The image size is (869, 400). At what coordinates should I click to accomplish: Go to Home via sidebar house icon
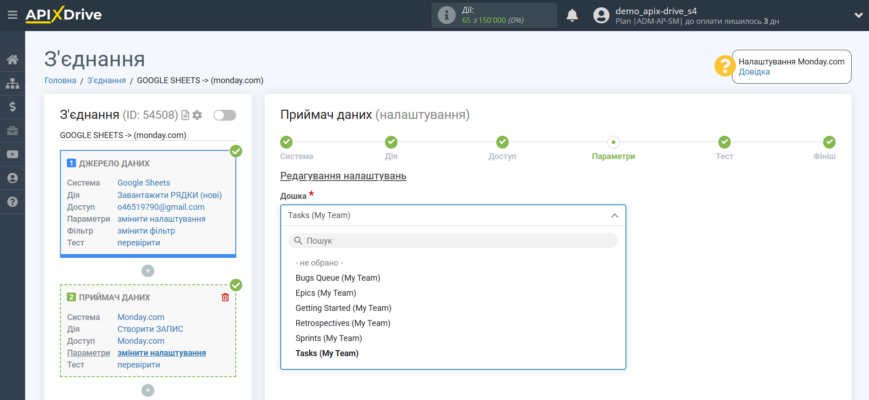click(x=12, y=59)
